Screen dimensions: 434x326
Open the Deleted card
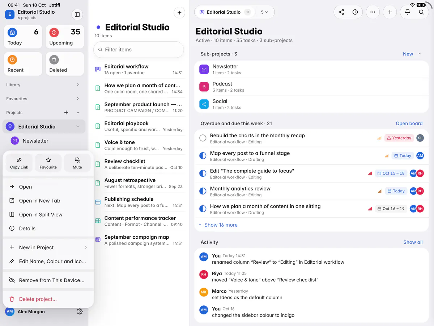65,64
